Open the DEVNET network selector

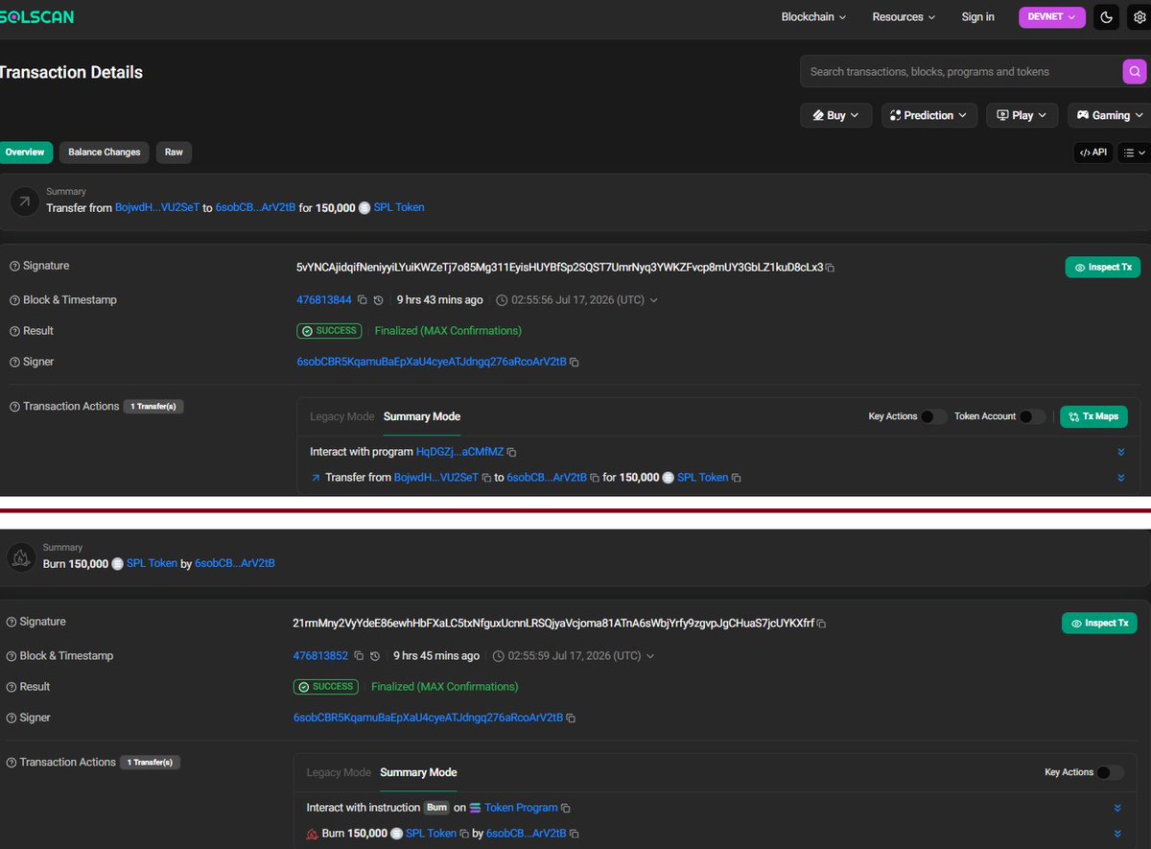tap(1052, 17)
